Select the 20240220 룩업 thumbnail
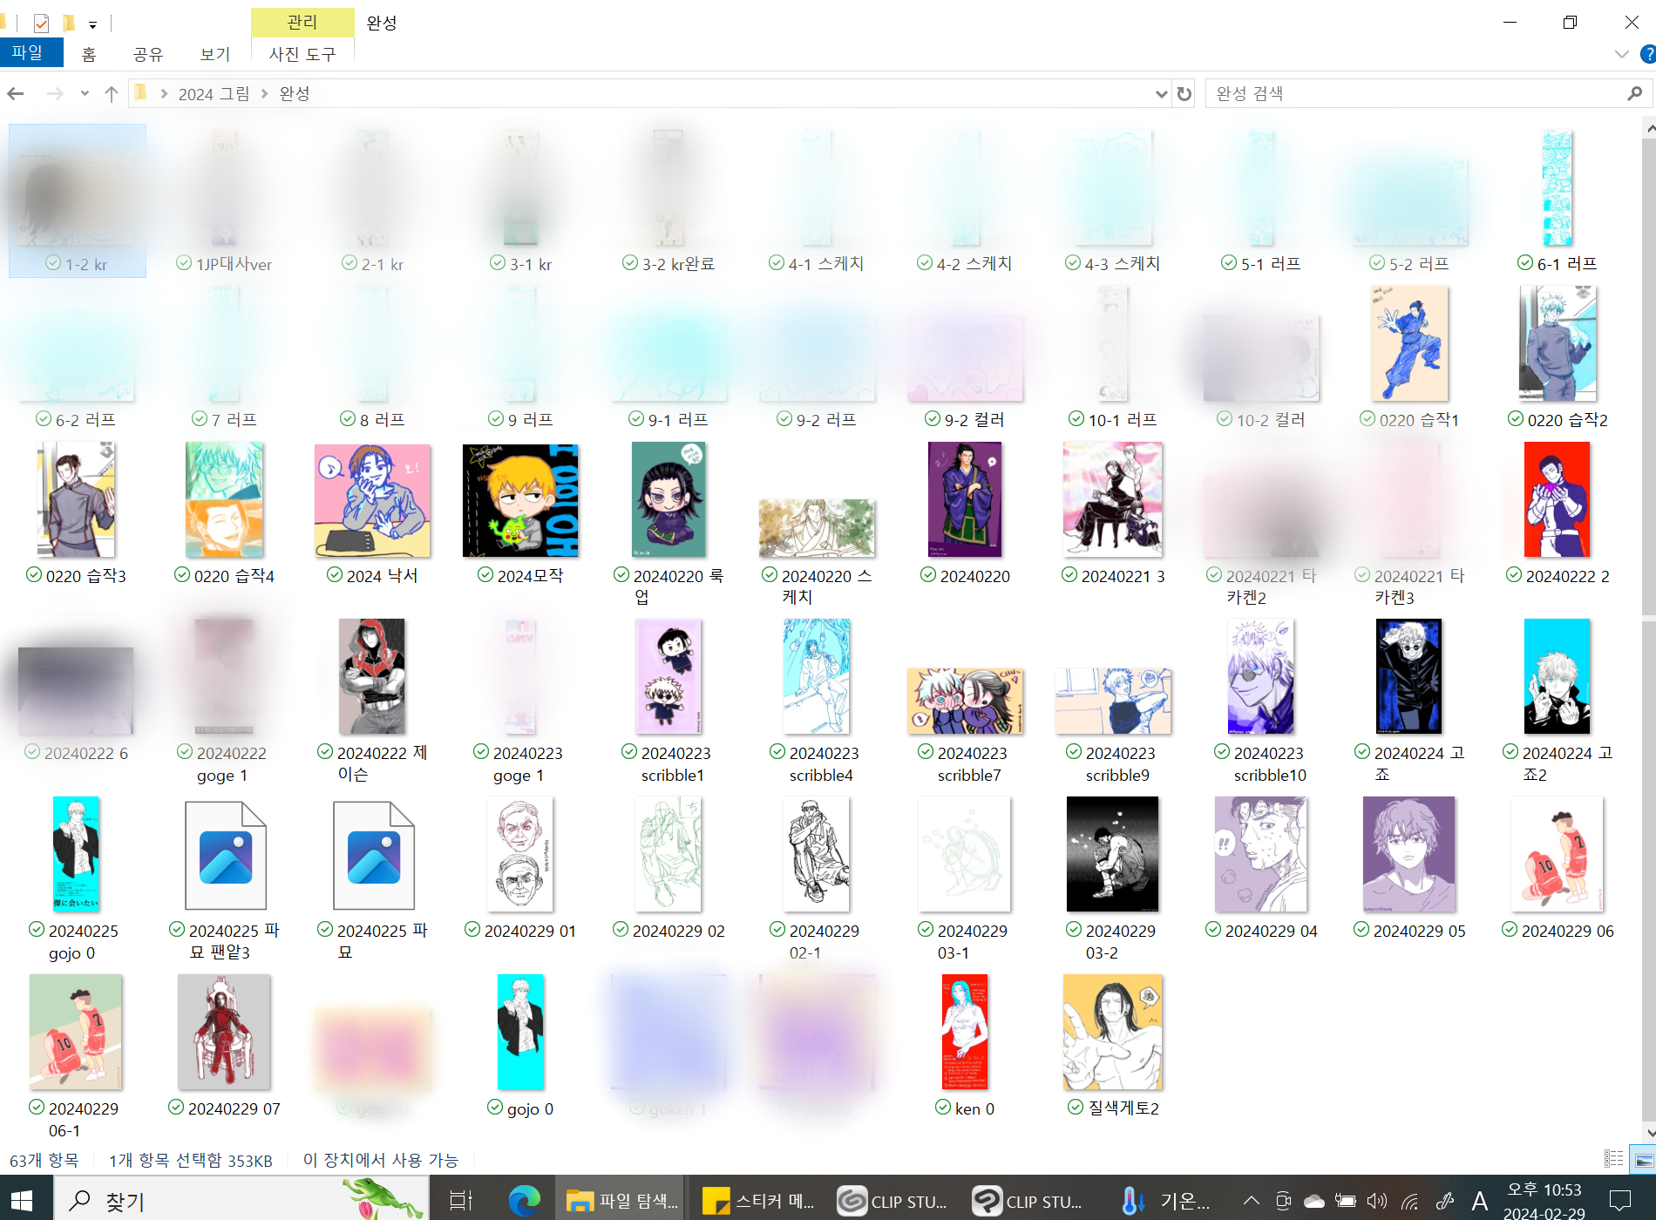Screen dimensions: 1656x1220 669,500
